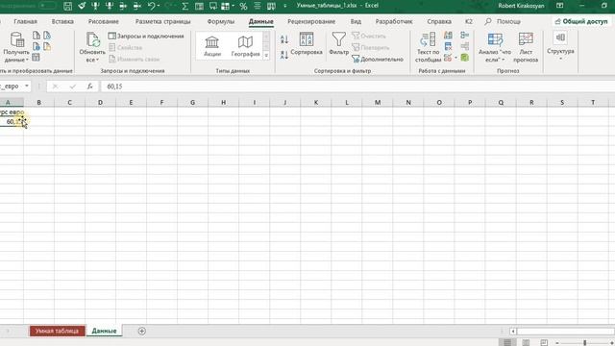
Task: Click the Save icon in the quick access toolbar
Action: coord(67,6)
